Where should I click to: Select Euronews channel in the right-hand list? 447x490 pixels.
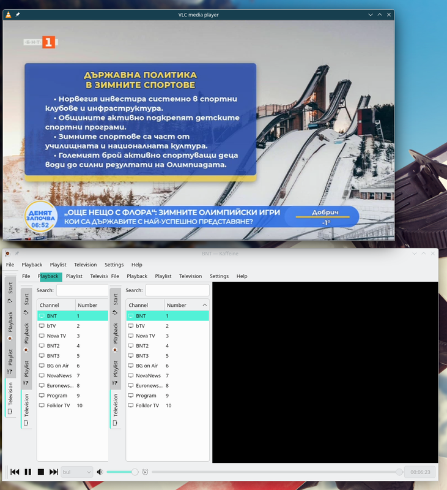click(x=168, y=386)
